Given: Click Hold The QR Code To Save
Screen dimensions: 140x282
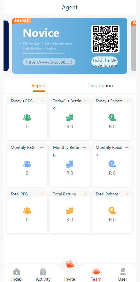Looking at the screenshot, I should (x=105, y=63).
